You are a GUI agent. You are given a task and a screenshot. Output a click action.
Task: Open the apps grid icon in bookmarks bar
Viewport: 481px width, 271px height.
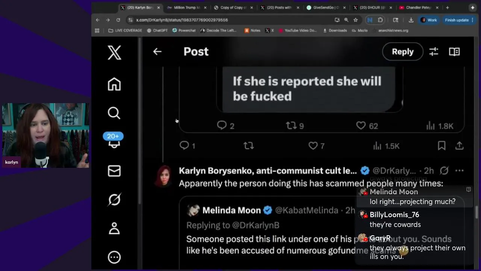[x=97, y=30]
